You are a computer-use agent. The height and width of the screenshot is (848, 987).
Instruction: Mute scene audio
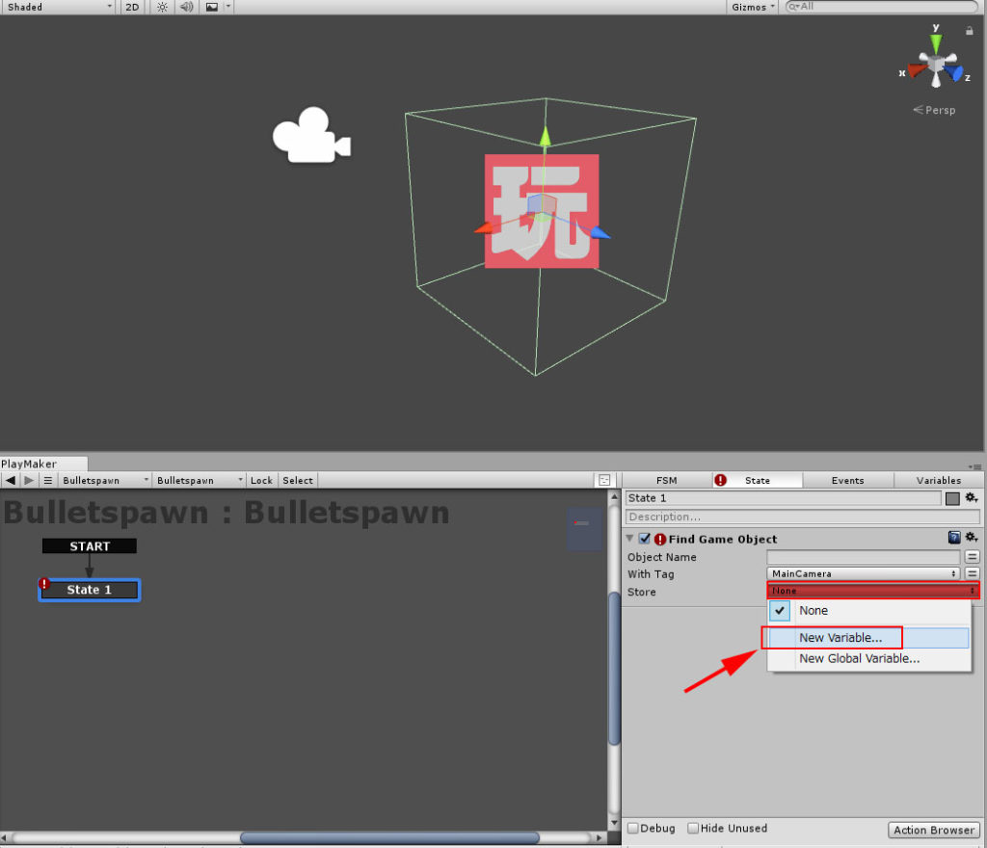tap(185, 7)
